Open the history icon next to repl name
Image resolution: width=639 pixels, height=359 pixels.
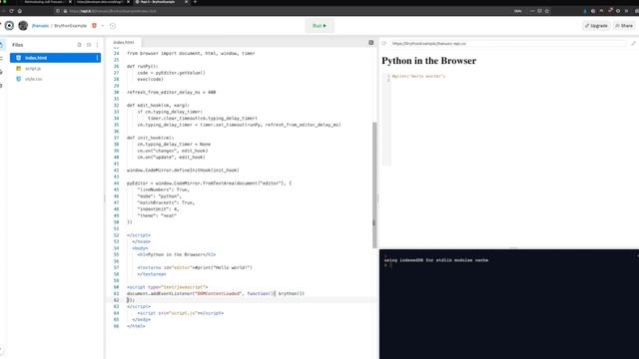113,26
